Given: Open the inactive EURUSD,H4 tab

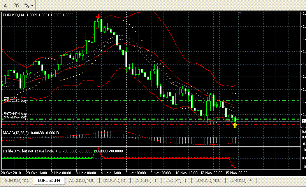Looking at the screenshot, I should pos(241,180).
